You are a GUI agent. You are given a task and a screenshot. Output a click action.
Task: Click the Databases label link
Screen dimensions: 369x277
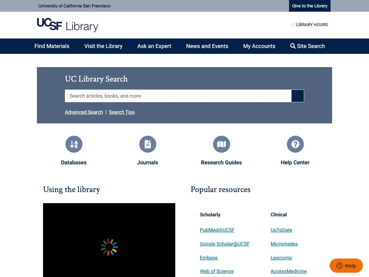74,163
